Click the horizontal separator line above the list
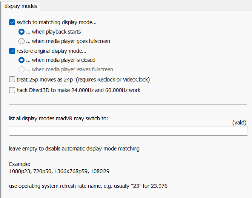The height and width of the screenshot is (198, 252). click(x=128, y=104)
